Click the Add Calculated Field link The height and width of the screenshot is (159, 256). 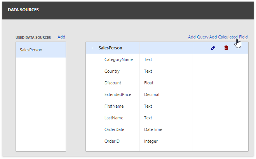coord(228,37)
